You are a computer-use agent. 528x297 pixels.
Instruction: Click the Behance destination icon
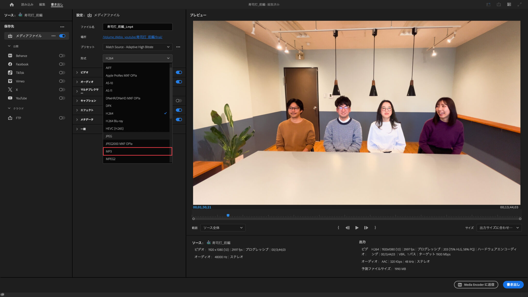point(10,56)
